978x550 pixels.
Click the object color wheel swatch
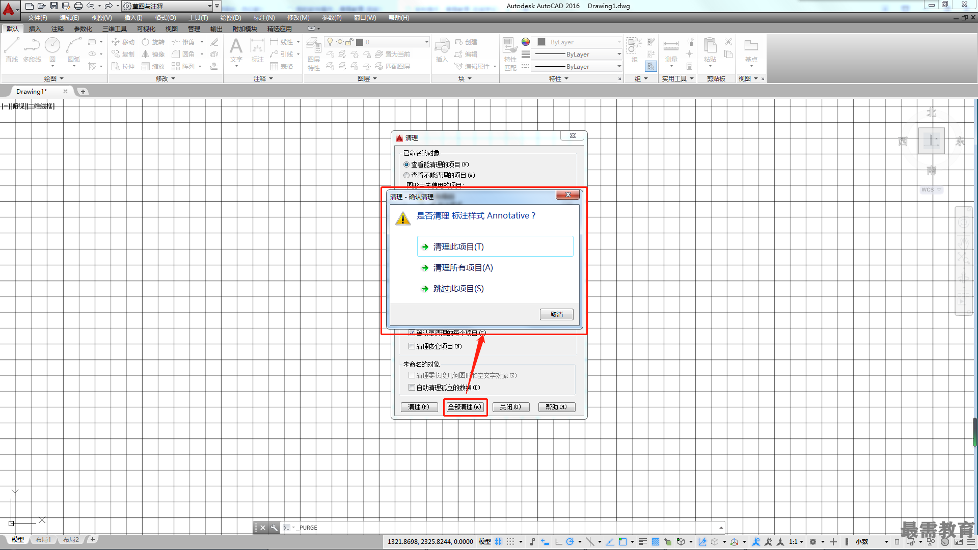coord(526,42)
